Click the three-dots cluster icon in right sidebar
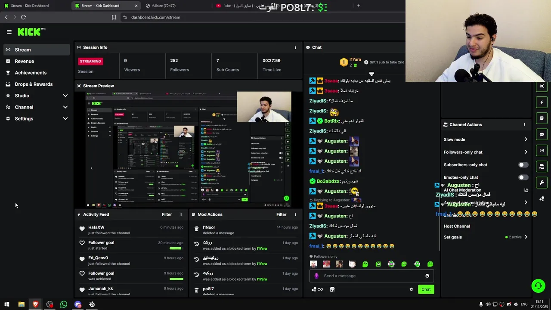The image size is (551, 310). point(542,198)
